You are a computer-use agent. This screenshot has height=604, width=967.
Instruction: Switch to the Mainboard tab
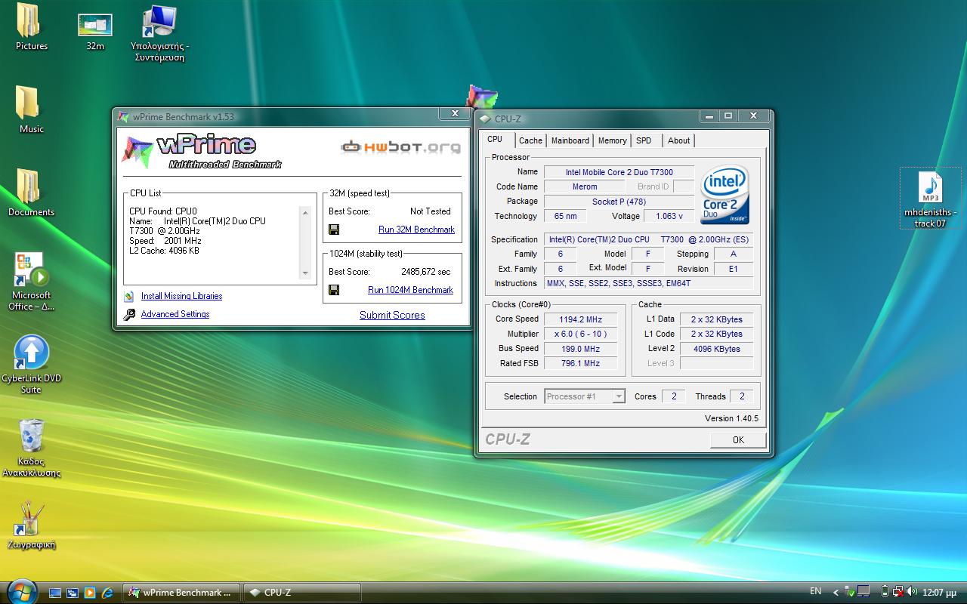pyautogui.click(x=570, y=140)
